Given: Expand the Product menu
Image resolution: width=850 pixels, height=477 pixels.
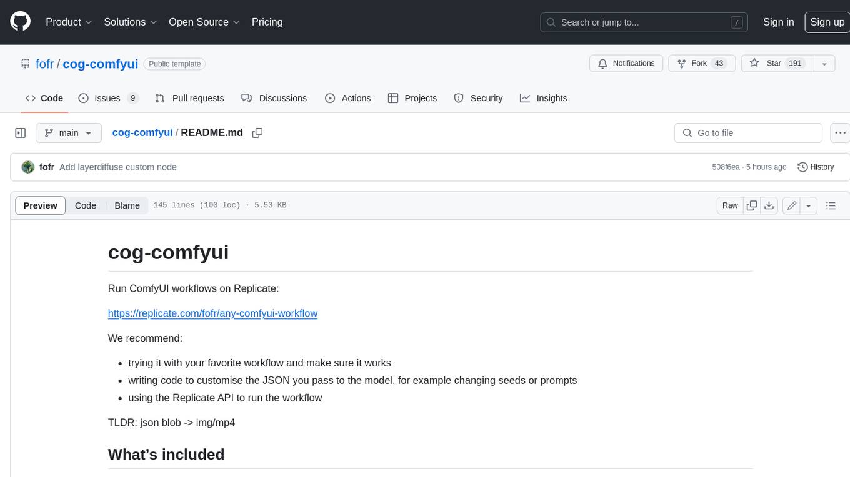Looking at the screenshot, I should point(69,22).
